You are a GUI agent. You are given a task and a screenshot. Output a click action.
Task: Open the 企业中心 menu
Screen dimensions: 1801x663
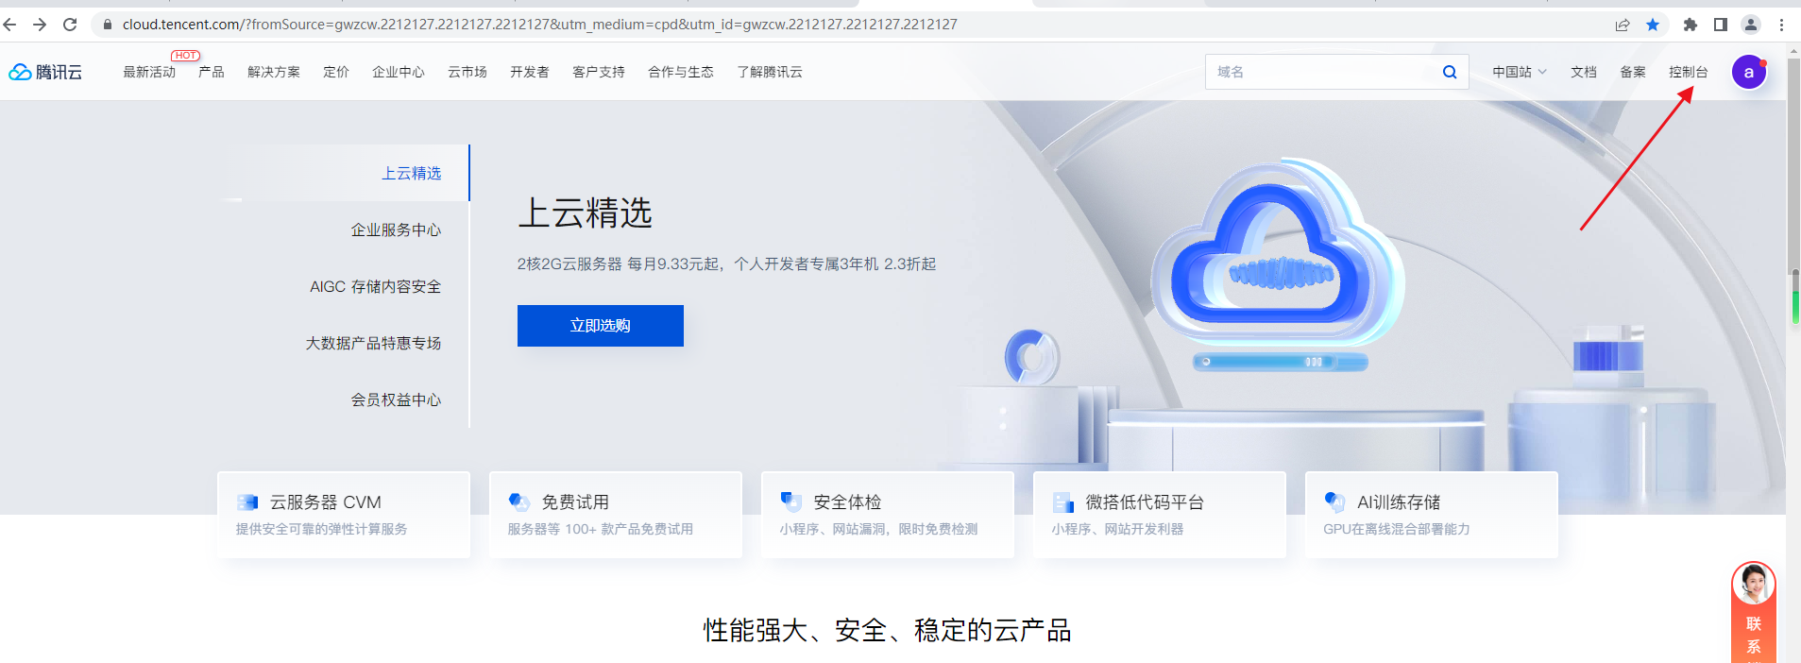399,72
